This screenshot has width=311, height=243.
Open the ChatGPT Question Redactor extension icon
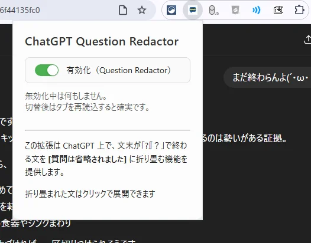tap(193, 10)
